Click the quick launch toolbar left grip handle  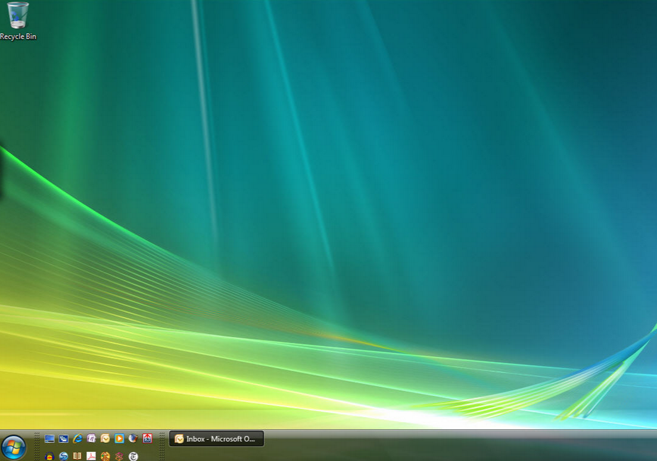(37, 447)
